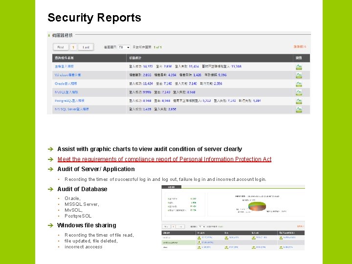Viewport: 352px width, 264px height.
Task: Select page 1 in the upper pagination
Action: coord(73,47)
